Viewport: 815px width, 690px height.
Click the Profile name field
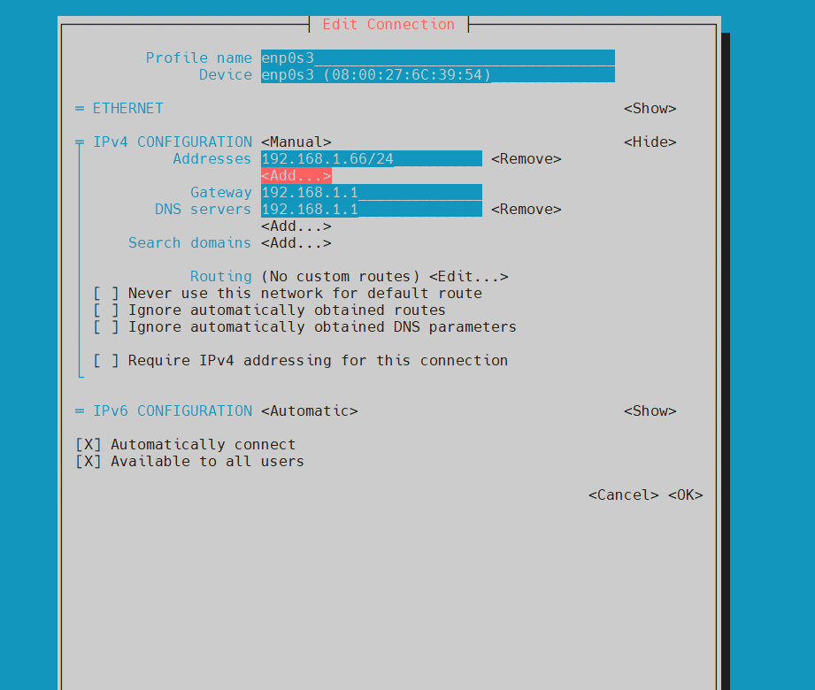point(437,58)
